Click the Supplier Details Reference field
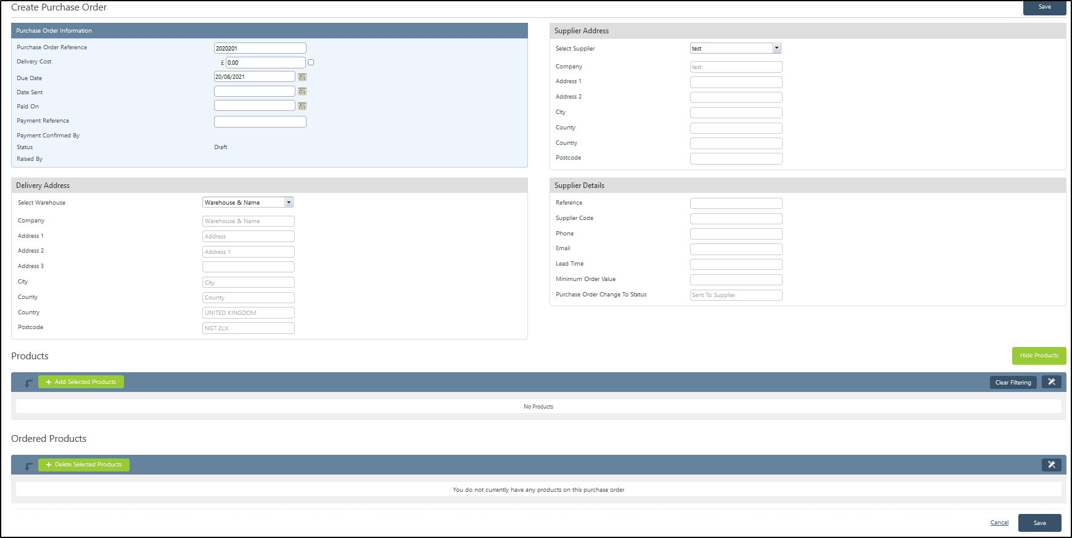1072x538 pixels. coord(736,203)
